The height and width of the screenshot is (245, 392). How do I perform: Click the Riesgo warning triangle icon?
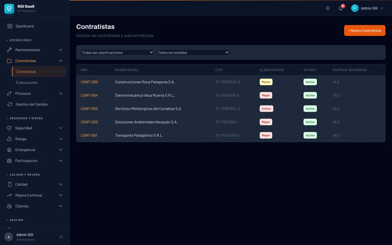pos(9,139)
